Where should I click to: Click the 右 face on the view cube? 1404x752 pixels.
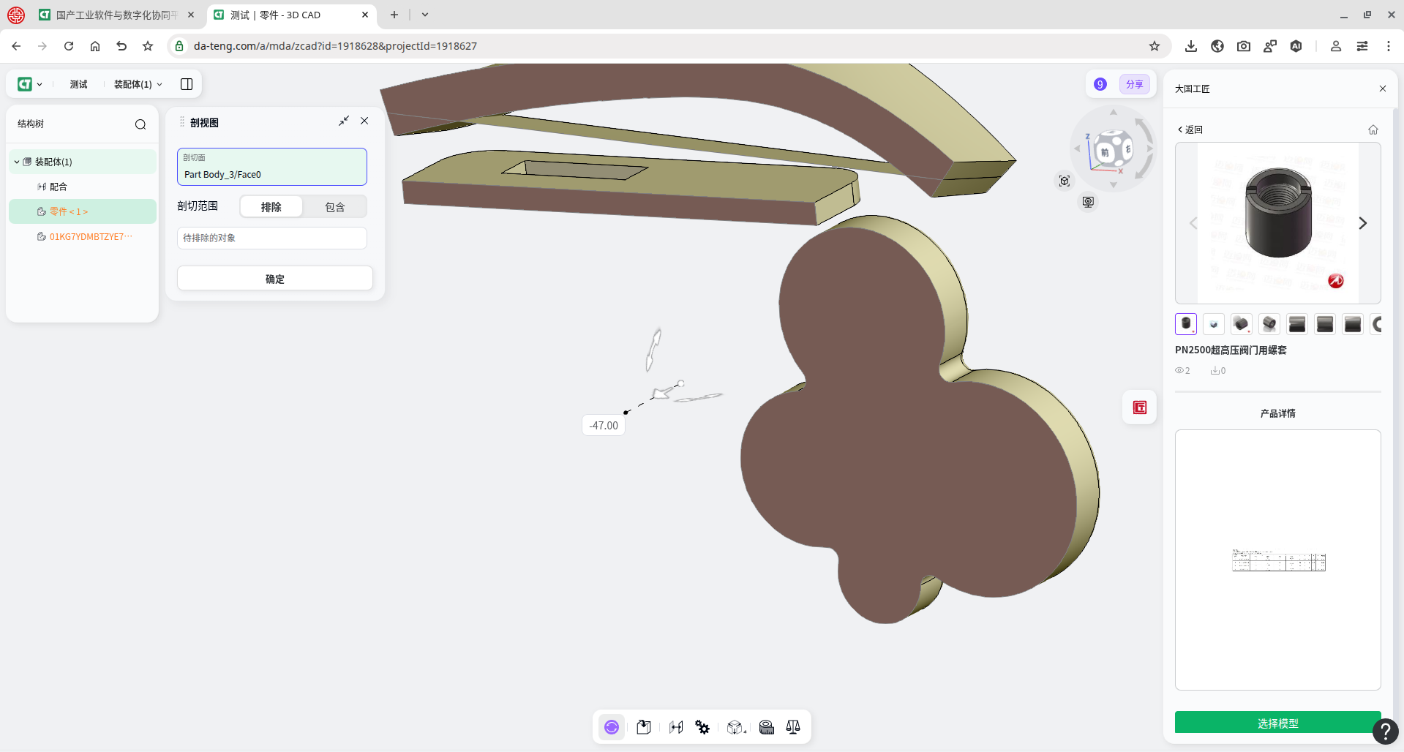(x=1127, y=149)
